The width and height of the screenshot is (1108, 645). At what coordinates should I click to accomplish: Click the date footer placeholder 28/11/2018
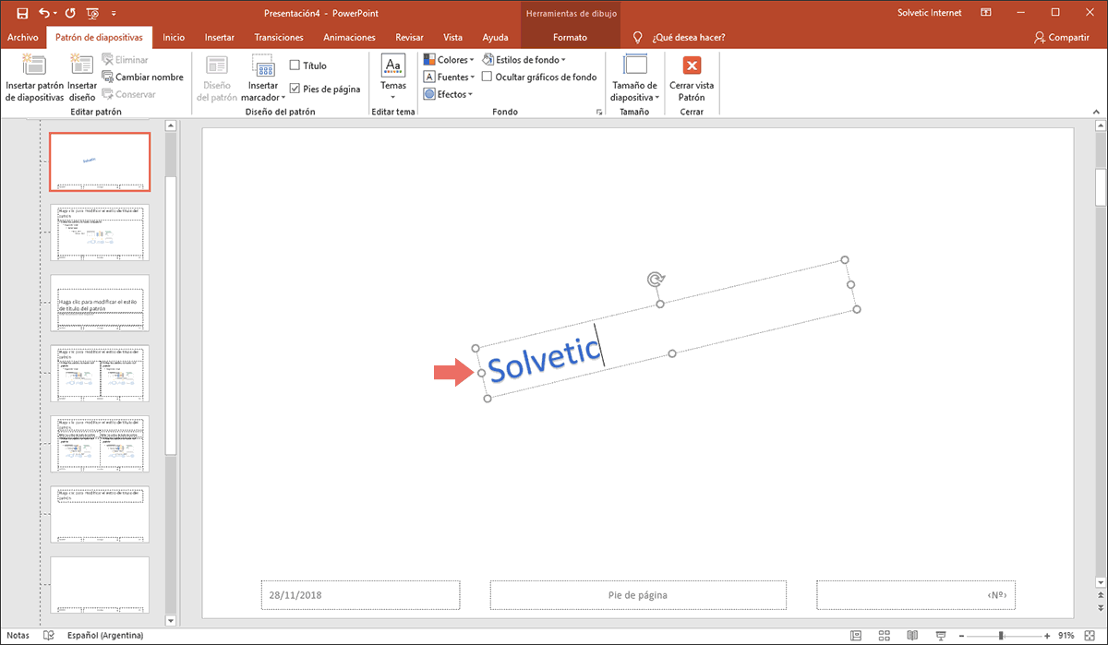pyautogui.click(x=360, y=595)
